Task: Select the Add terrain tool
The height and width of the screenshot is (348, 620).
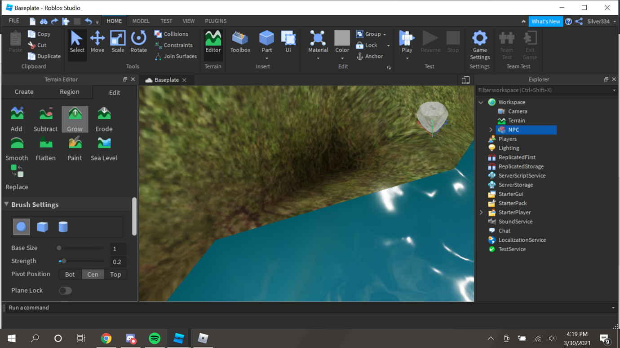Action: (17, 119)
